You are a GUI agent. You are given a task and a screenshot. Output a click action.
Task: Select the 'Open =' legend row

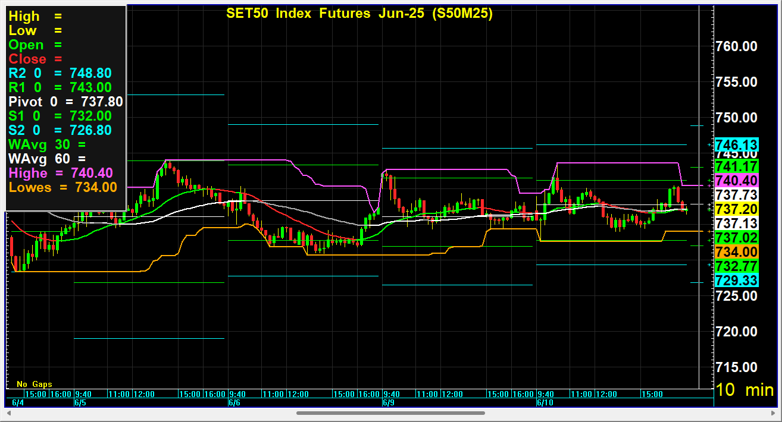pos(35,45)
